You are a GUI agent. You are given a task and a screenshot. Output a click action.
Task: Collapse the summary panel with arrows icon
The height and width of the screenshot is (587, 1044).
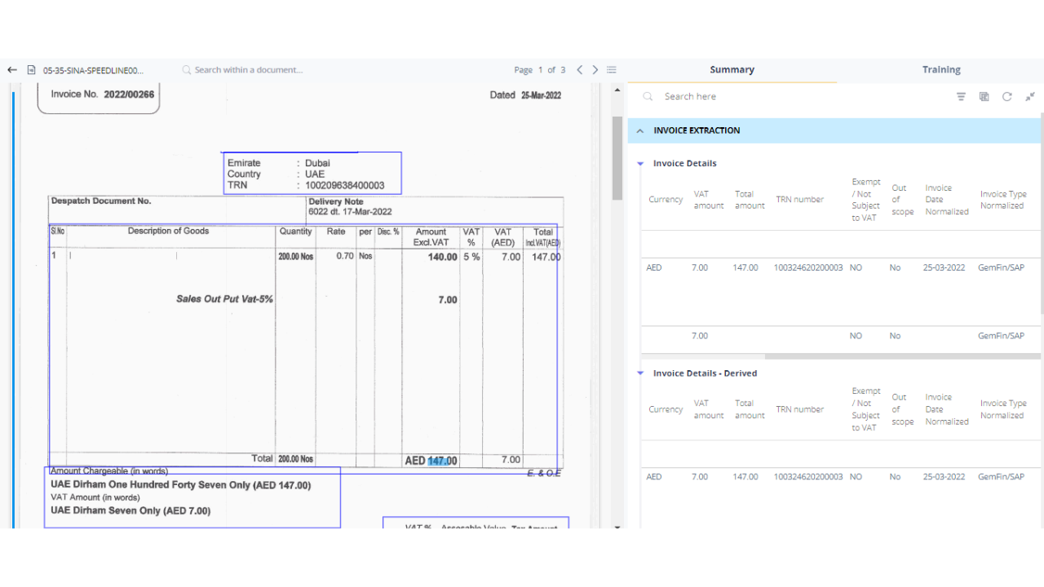(x=1030, y=96)
